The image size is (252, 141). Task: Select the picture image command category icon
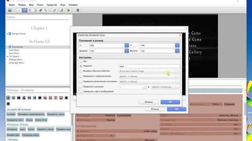[45, 98]
